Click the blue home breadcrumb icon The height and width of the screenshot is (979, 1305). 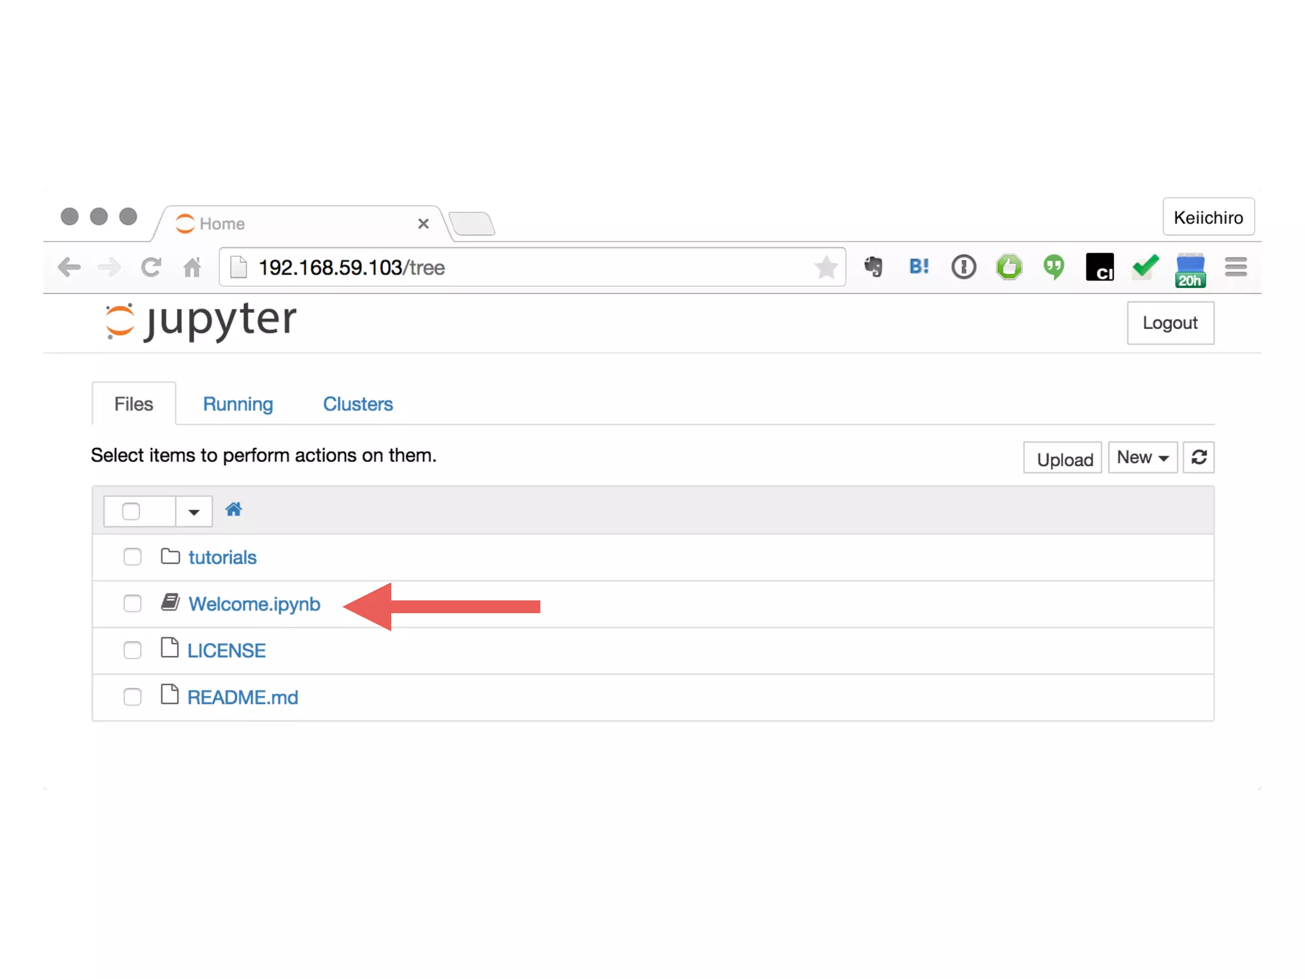(x=233, y=510)
